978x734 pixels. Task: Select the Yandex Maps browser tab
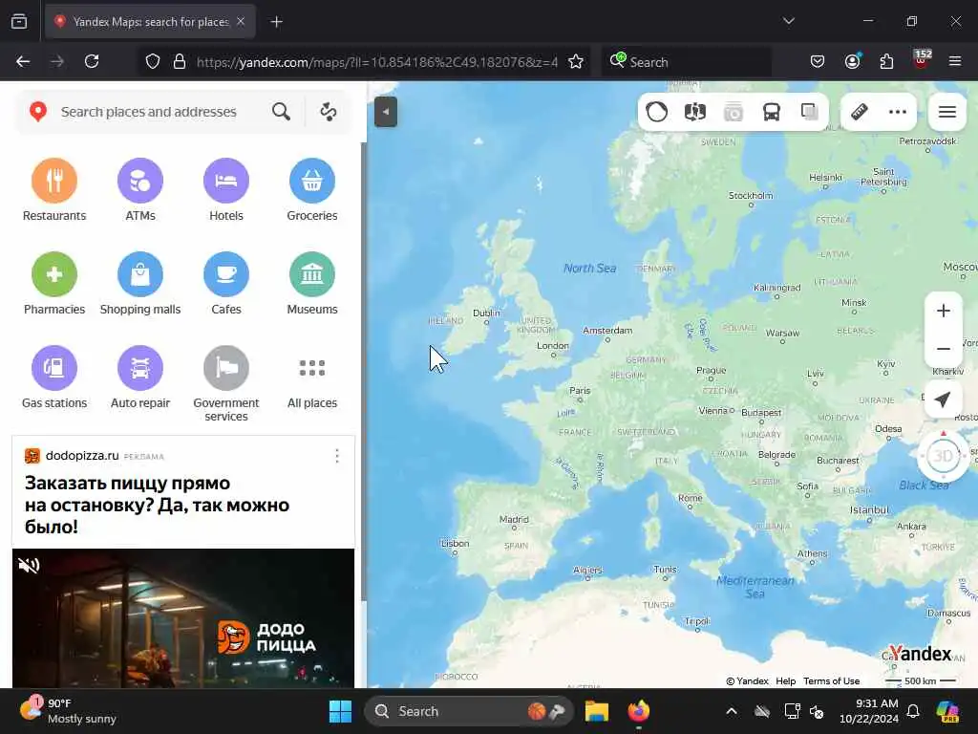[150, 22]
